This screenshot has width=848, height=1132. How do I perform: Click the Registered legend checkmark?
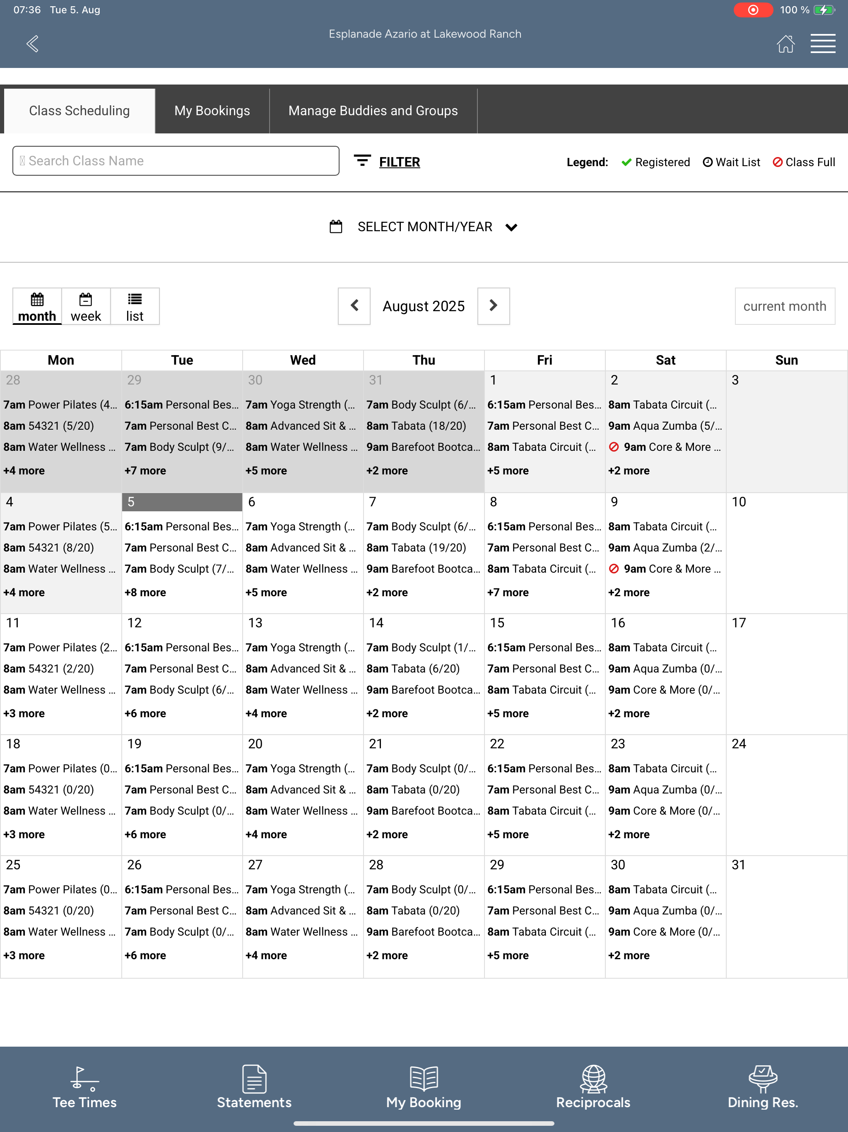[x=626, y=162]
